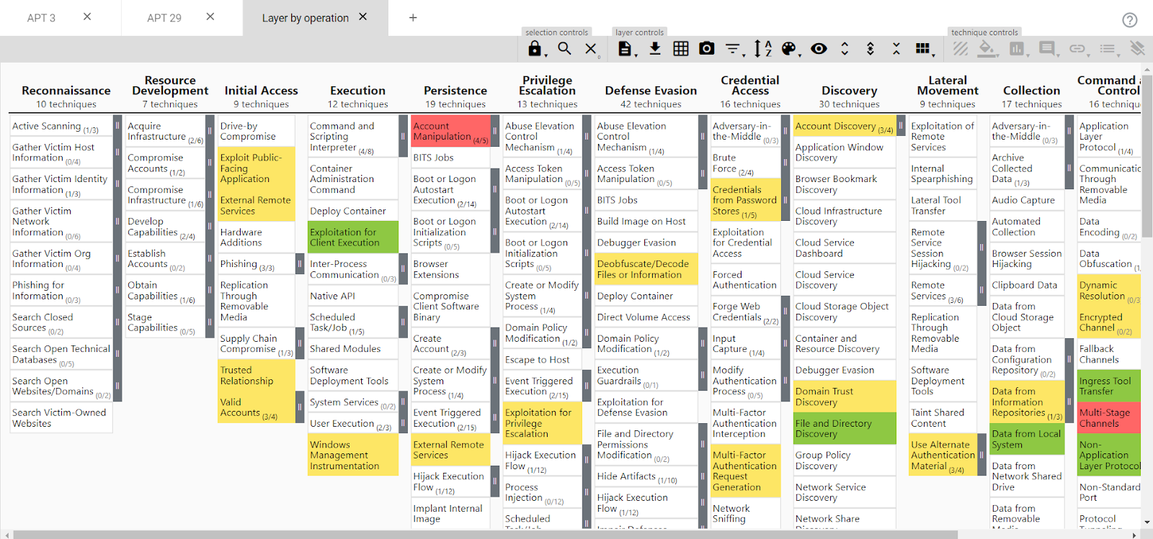Click the deselect all techniques icon
1153x539 pixels.
pyautogui.click(x=591, y=48)
